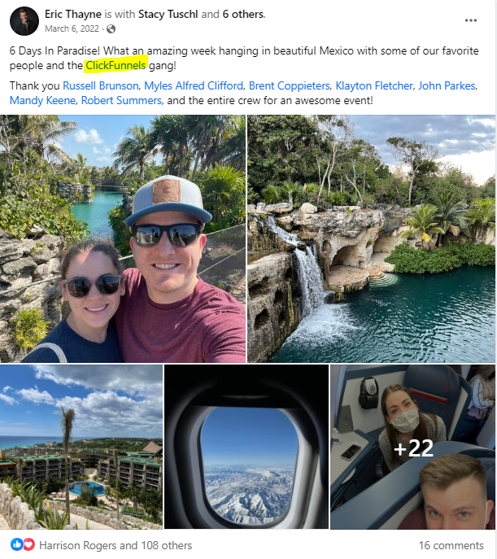Open the Eric Thayne profile name link
The width and height of the screenshot is (497, 559).
(x=73, y=15)
